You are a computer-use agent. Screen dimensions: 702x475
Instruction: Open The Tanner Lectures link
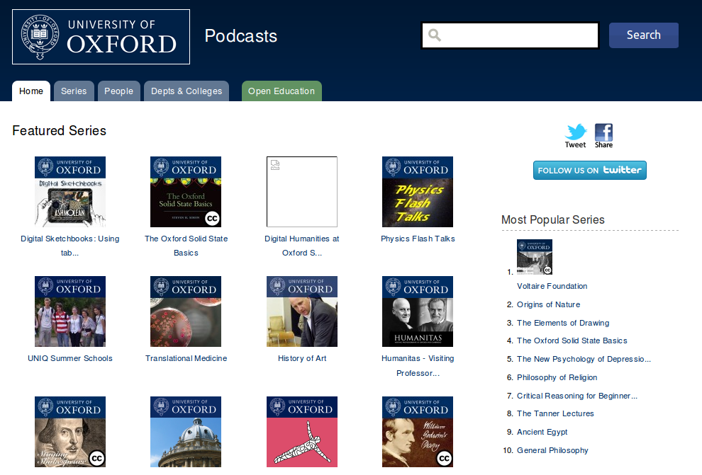tap(555, 413)
